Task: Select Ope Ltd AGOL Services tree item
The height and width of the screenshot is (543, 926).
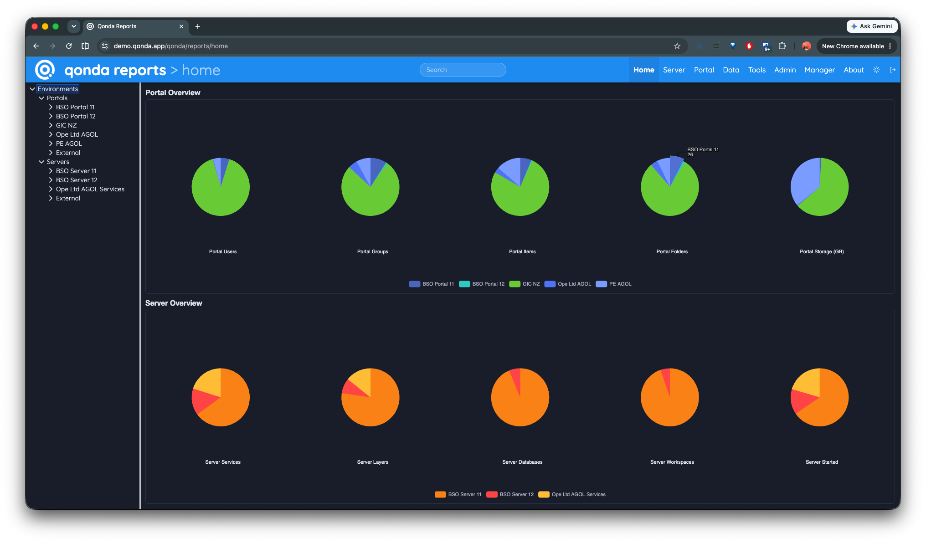Action: pyautogui.click(x=90, y=189)
